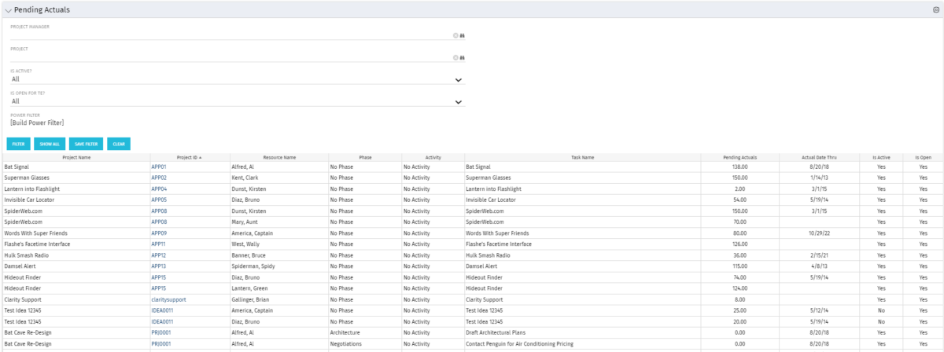Collapse the Pending Actuals portlet chevron
Screen dimensions: 944x352
tap(8, 10)
